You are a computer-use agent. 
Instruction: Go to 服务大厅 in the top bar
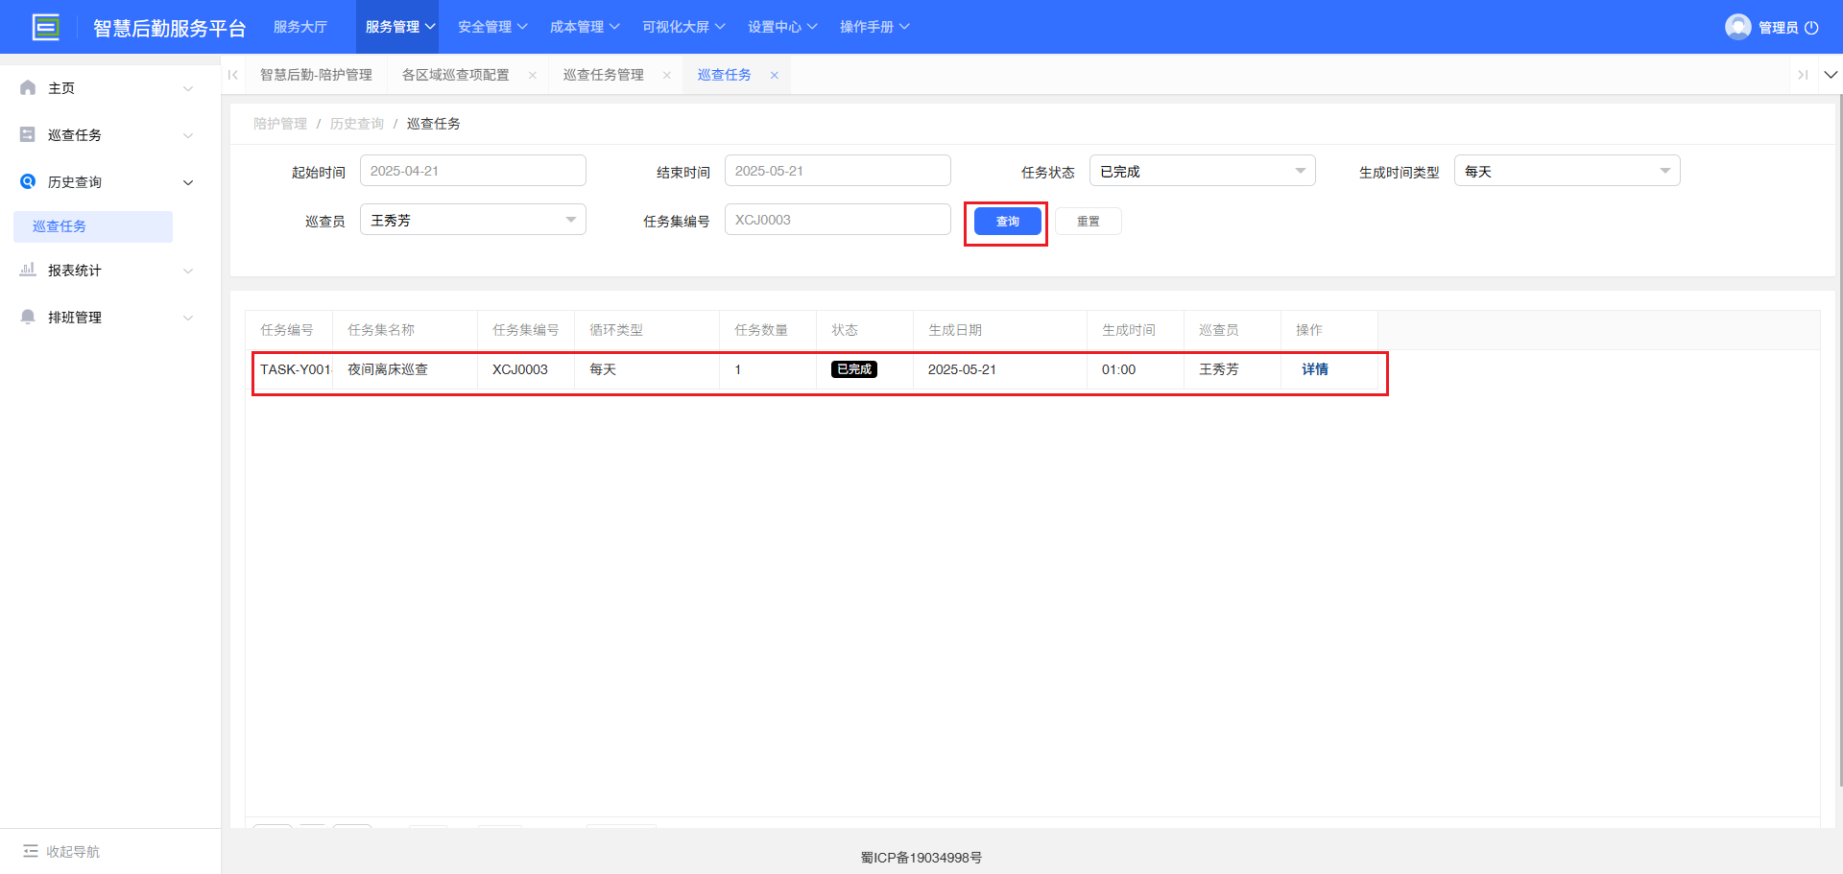point(300,27)
